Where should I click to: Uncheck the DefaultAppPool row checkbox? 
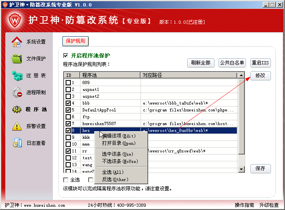point(68,110)
